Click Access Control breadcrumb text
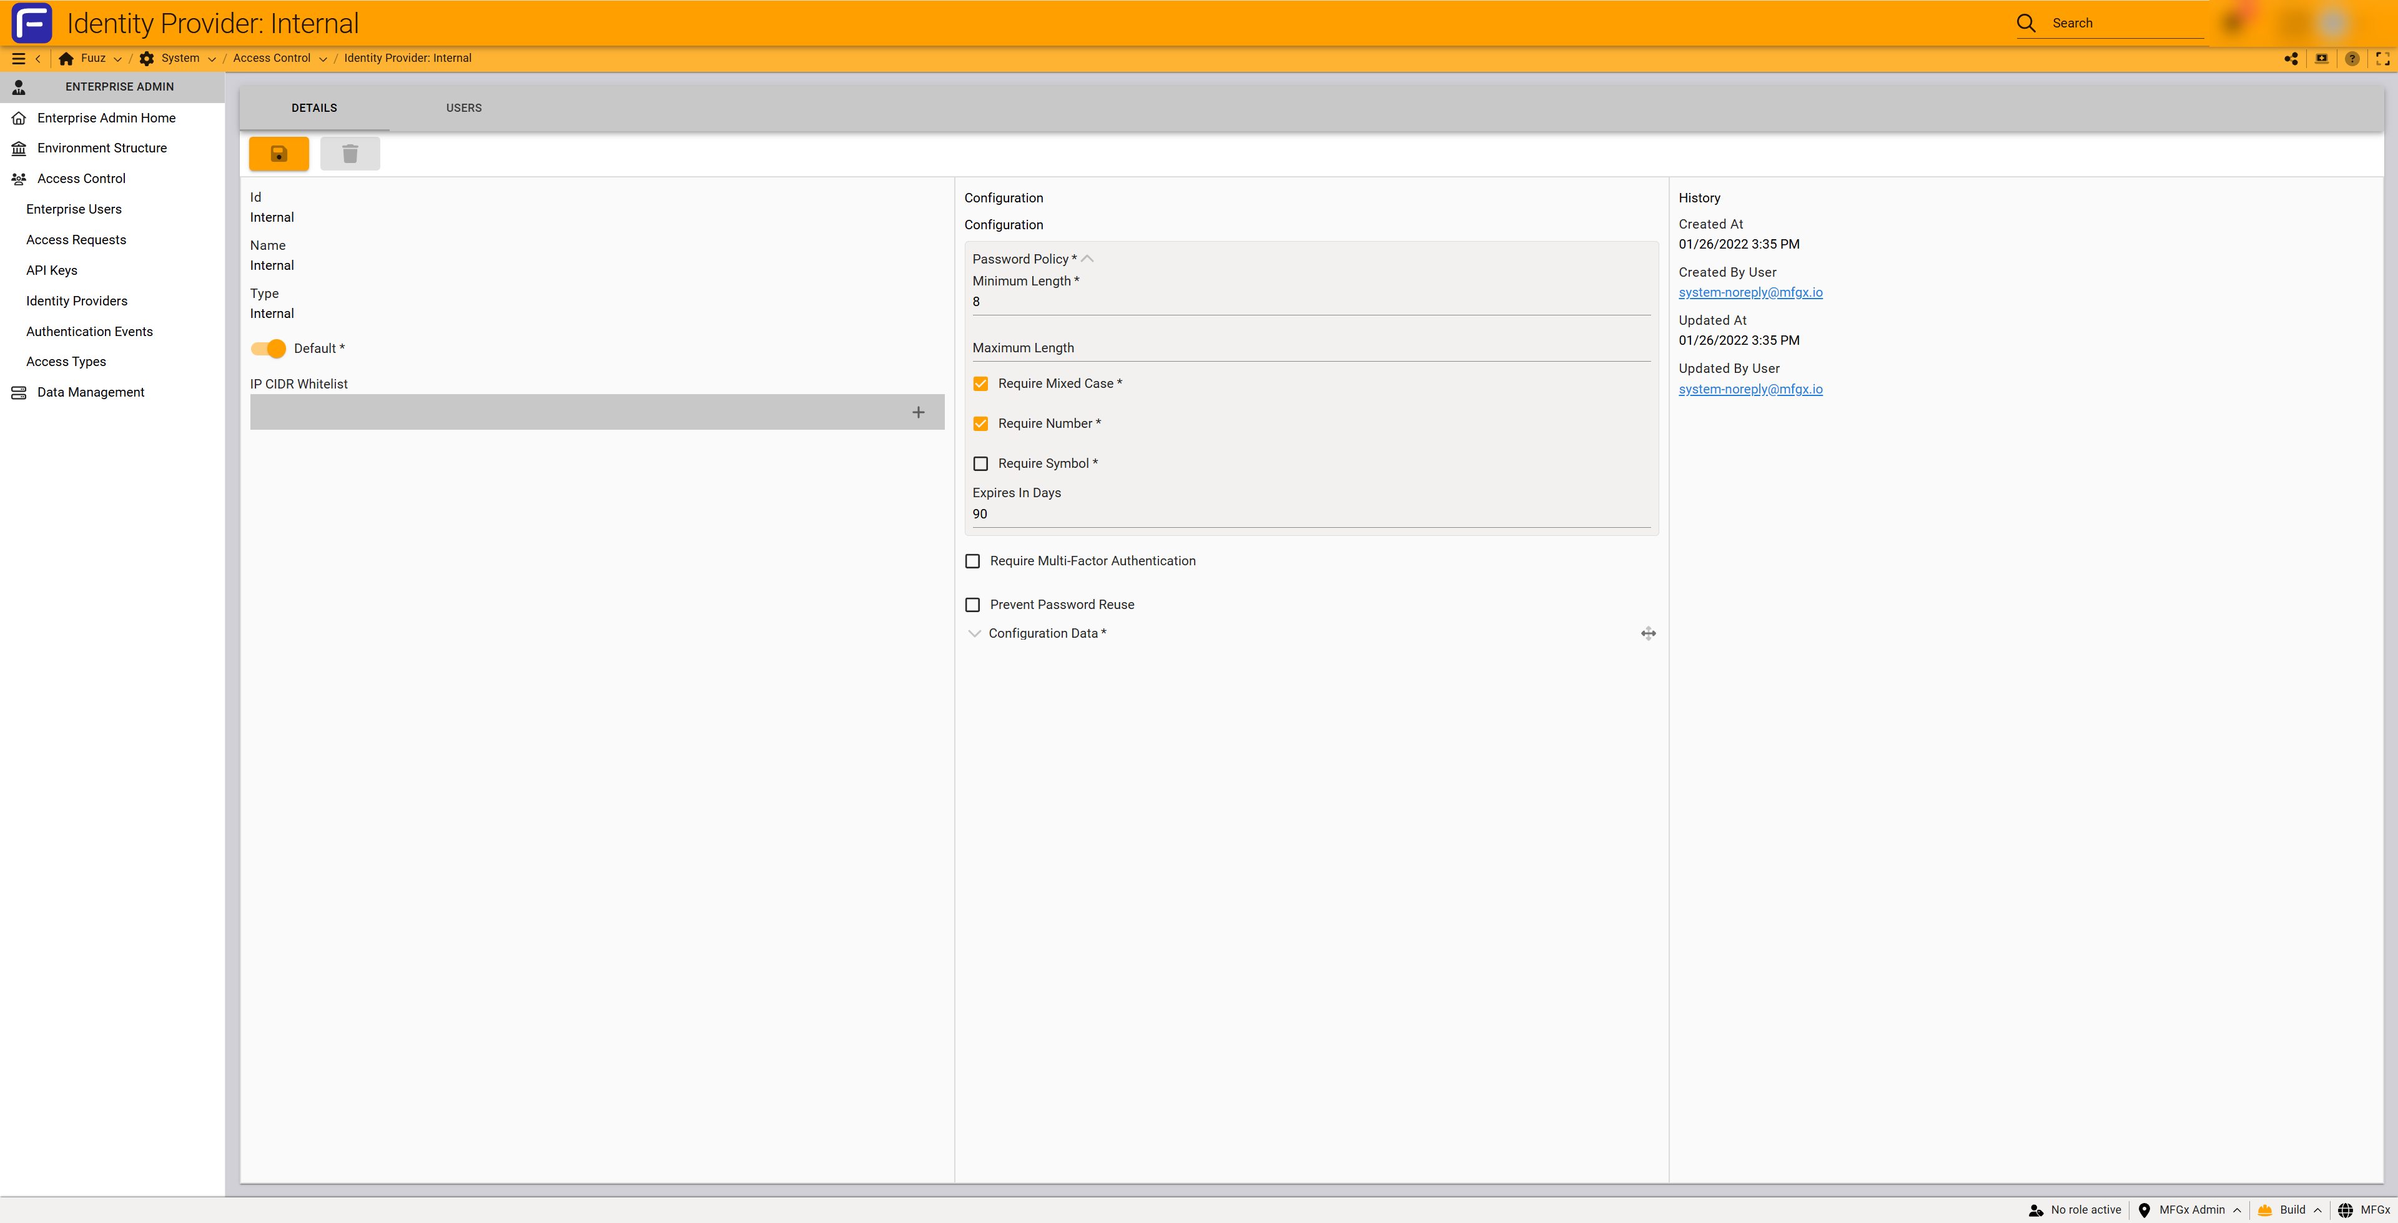 point(272,59)
